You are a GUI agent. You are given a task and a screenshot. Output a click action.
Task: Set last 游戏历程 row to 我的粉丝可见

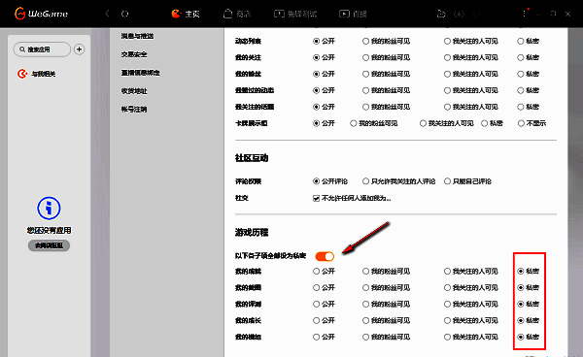point(366,337)
